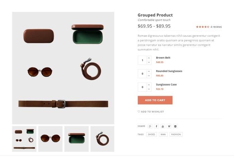Share product on Google Plus
The width and height of the screenshot is (234, 157).
tap(150, 126)
